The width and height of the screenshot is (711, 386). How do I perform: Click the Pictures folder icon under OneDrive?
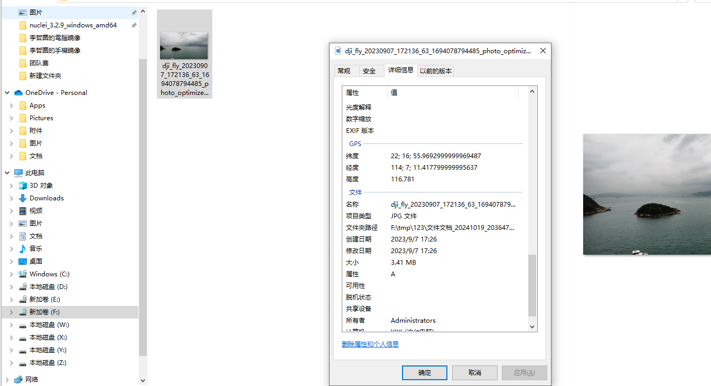pyautogui.click(x=23, y=118)
